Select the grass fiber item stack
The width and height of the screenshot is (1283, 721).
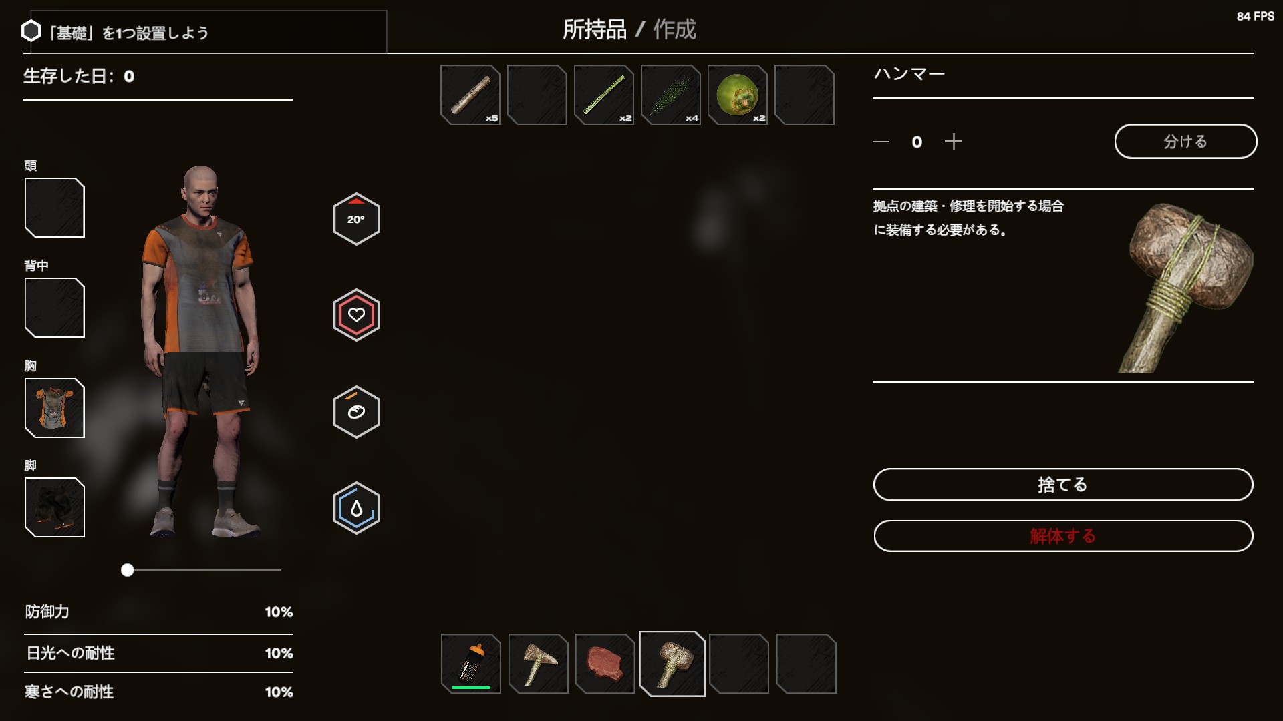[x=671, y=95]
